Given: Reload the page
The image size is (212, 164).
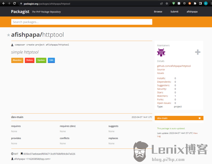Looking at the screenshot, I should pos(14,4).
